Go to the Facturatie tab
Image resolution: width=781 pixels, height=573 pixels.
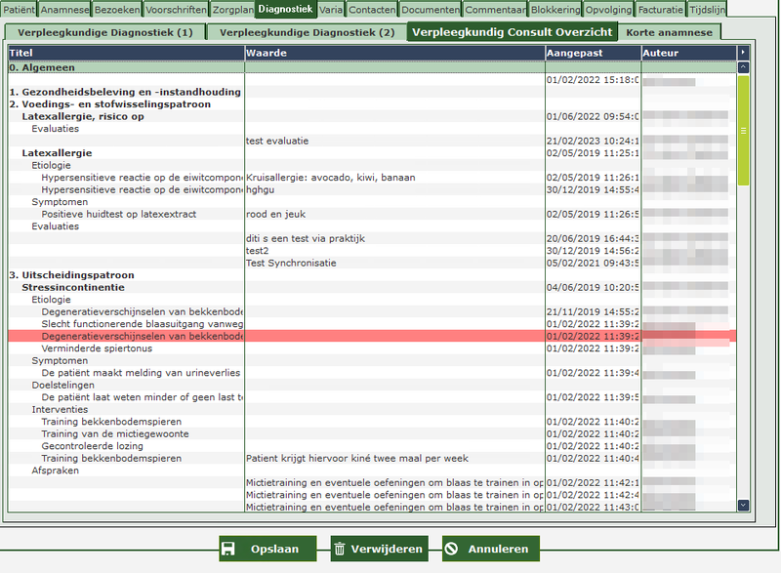[x=660, y=9]
